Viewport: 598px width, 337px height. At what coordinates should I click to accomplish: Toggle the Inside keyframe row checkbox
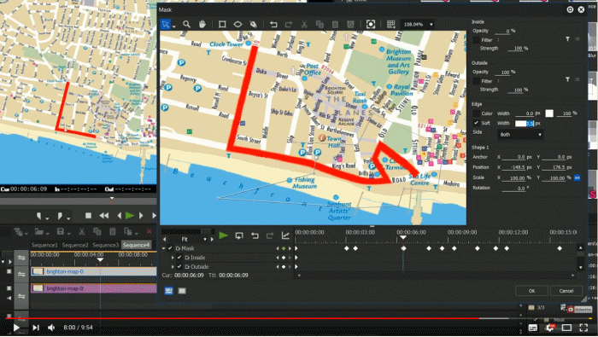click(179, 258)
